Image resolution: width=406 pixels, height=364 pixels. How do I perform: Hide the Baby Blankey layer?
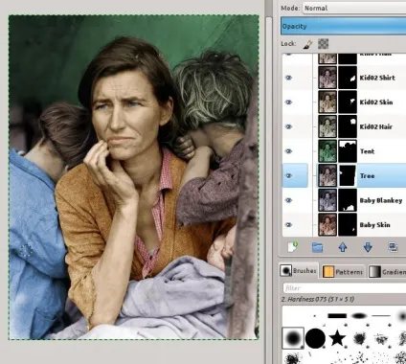click(x=289, y=200)
